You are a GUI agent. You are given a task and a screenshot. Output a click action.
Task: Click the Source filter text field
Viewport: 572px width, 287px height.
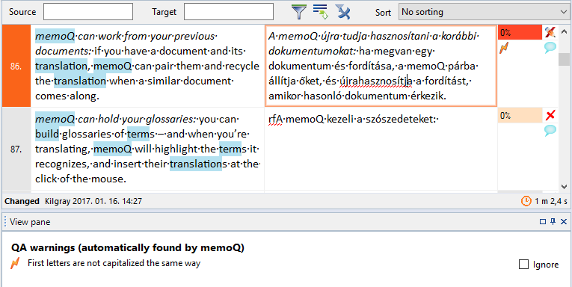coord(88,12)
